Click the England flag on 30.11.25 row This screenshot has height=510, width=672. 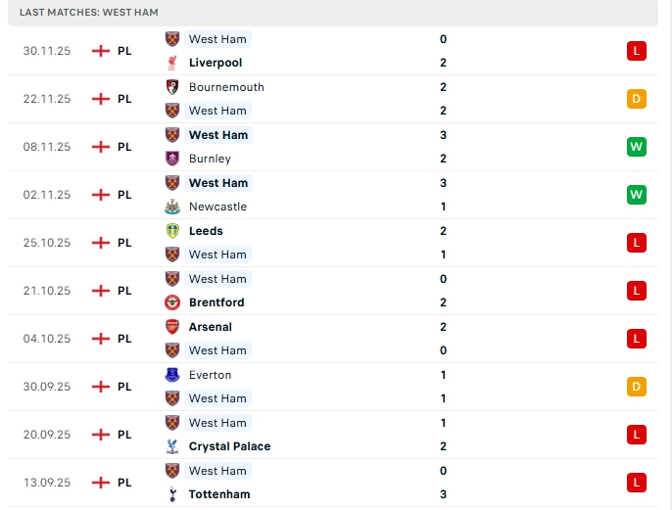pos(100,51)
